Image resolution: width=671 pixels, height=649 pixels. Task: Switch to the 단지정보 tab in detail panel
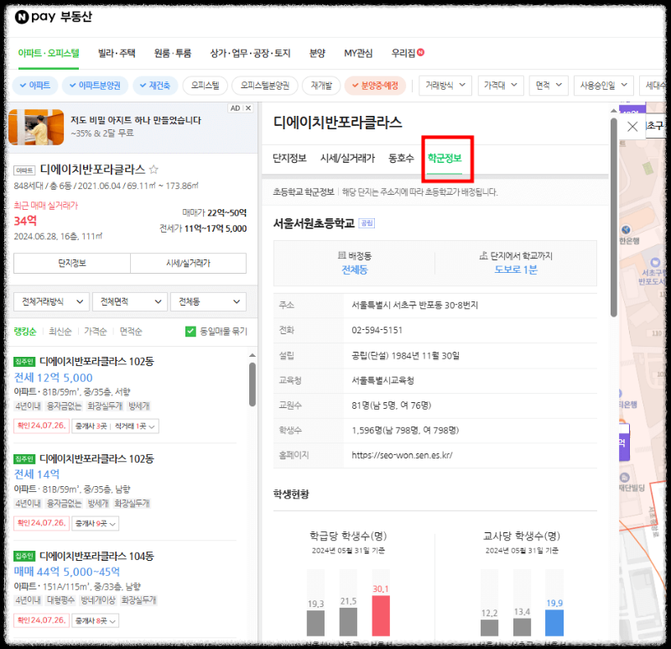tap(289, 158)
